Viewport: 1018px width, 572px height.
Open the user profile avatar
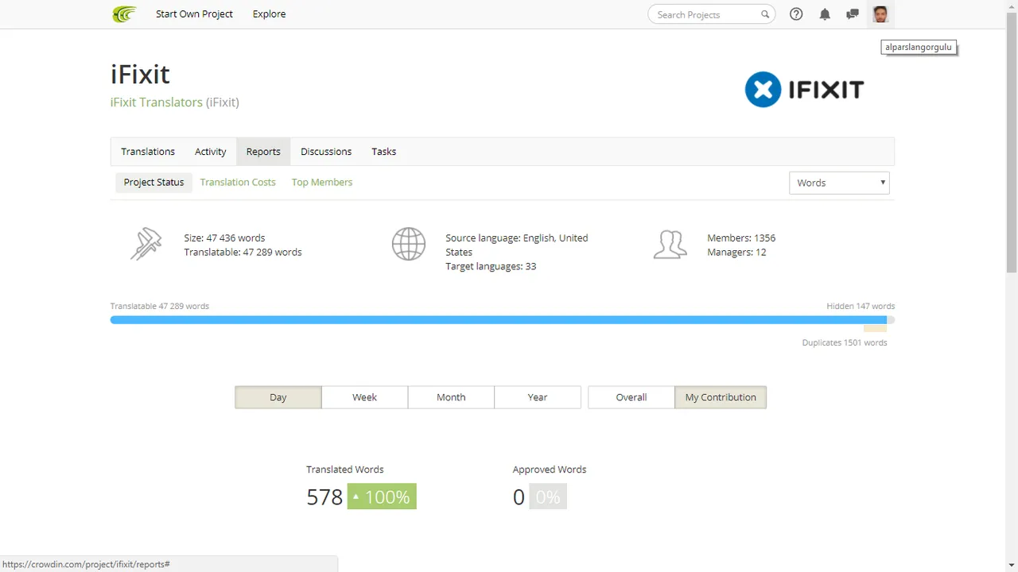(x=880, y=14)
